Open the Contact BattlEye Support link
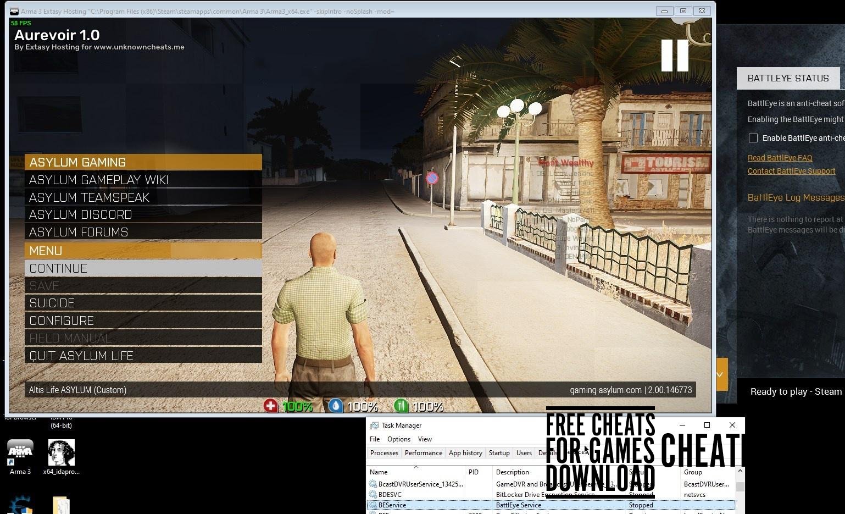 [x=791, y=171]
